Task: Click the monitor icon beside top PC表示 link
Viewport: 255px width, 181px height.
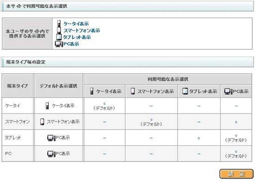Action: pos(59,44)
